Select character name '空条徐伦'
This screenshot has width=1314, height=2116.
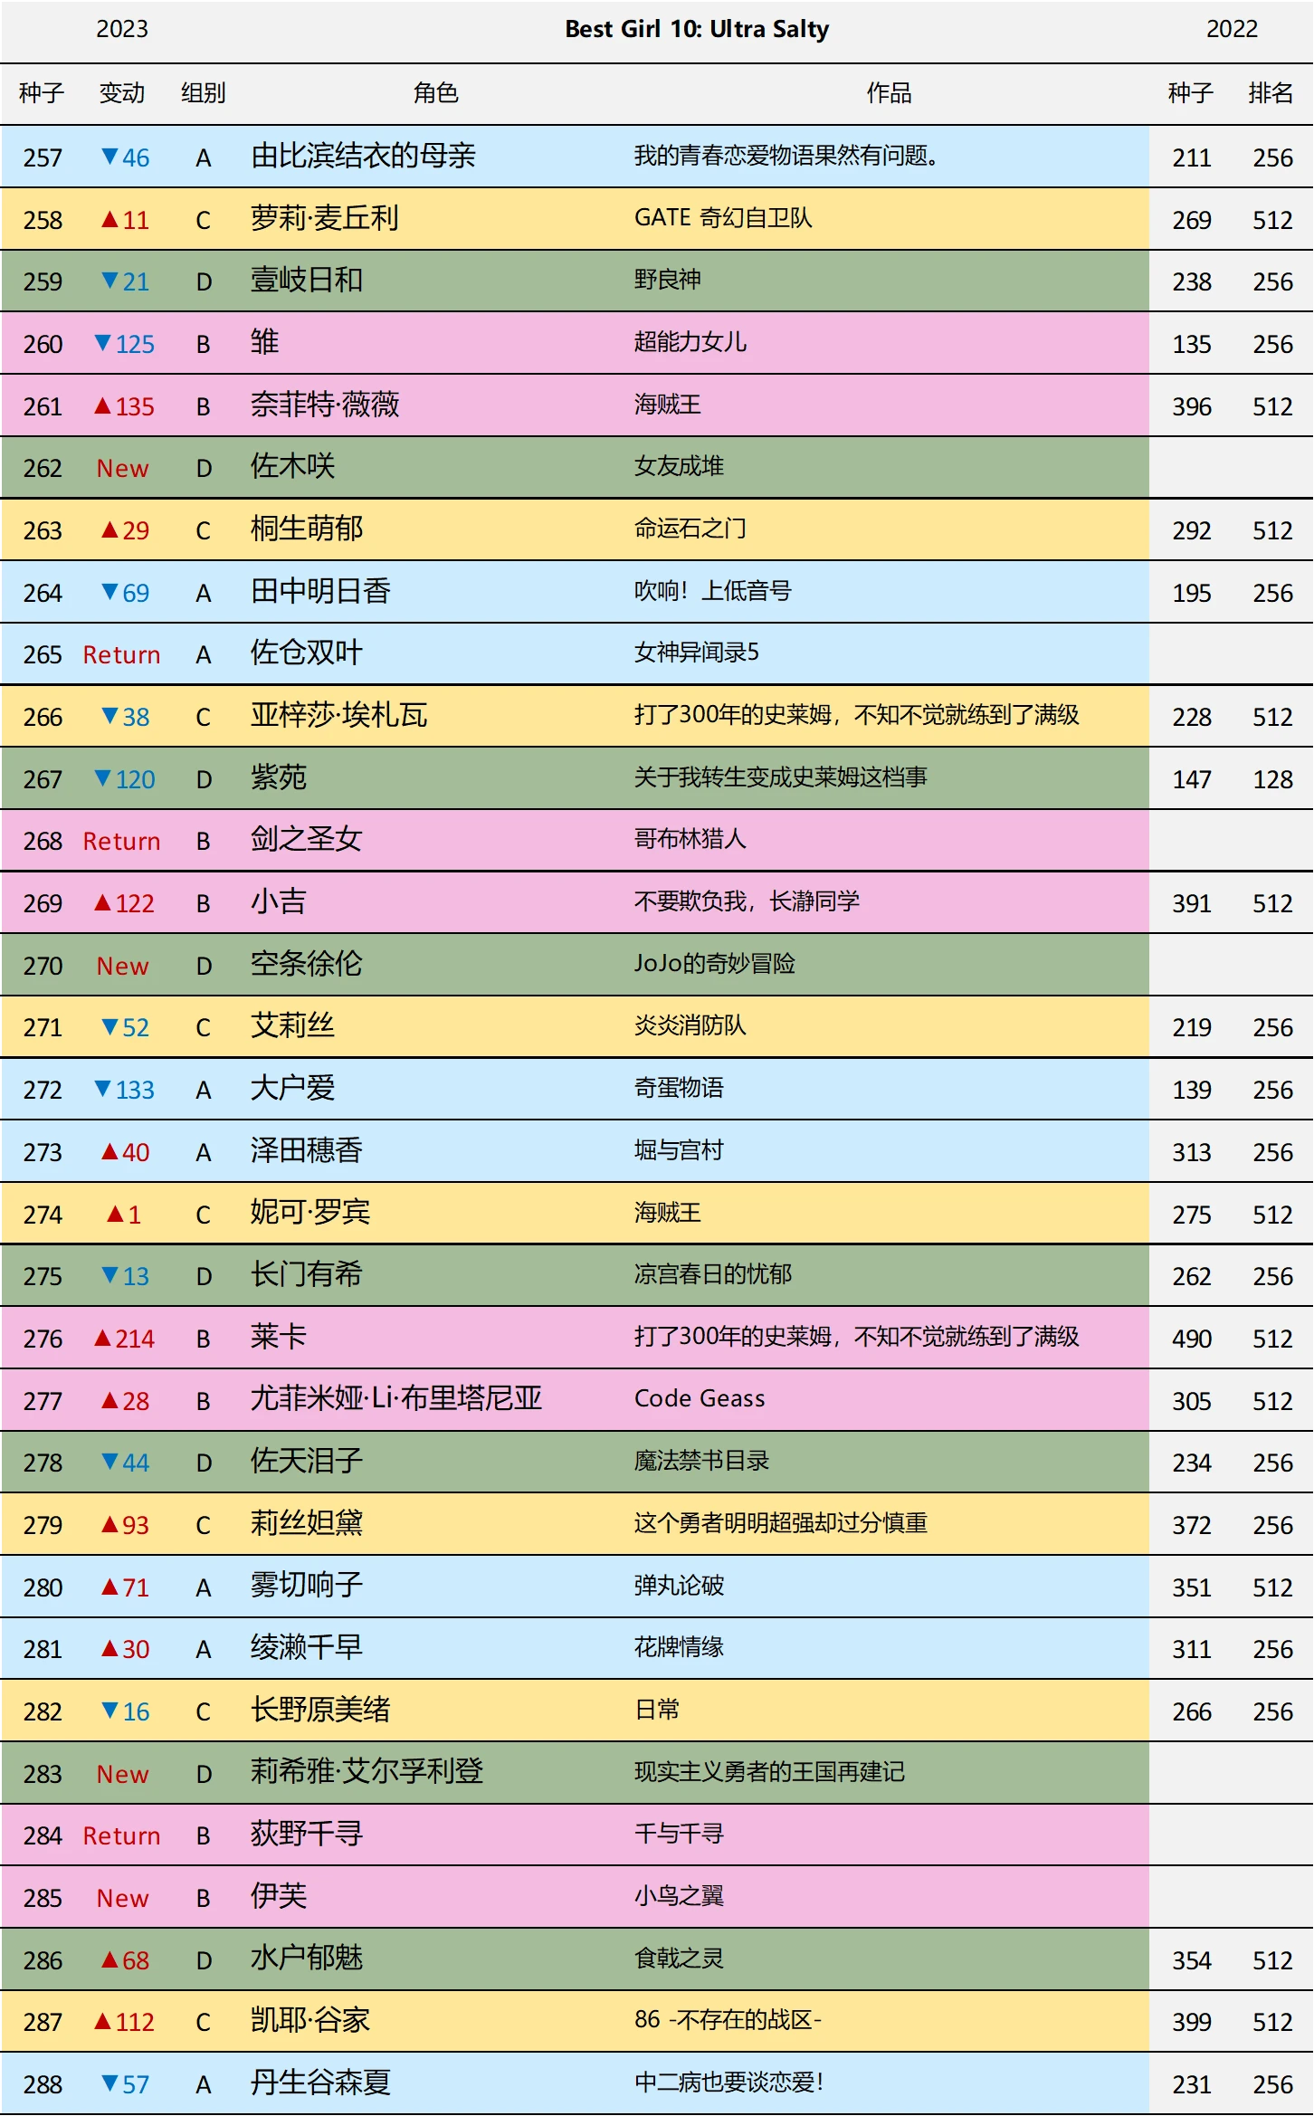[306, 964]
